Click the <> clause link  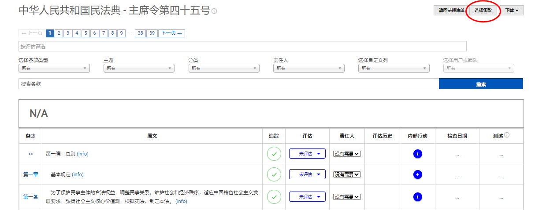(30, 154)
